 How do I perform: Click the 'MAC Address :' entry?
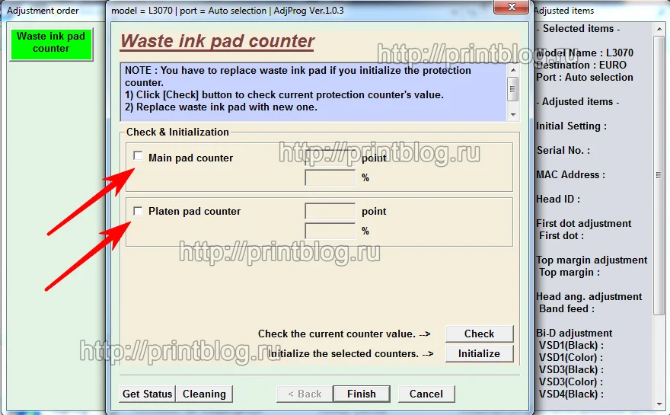click(570, 175)
